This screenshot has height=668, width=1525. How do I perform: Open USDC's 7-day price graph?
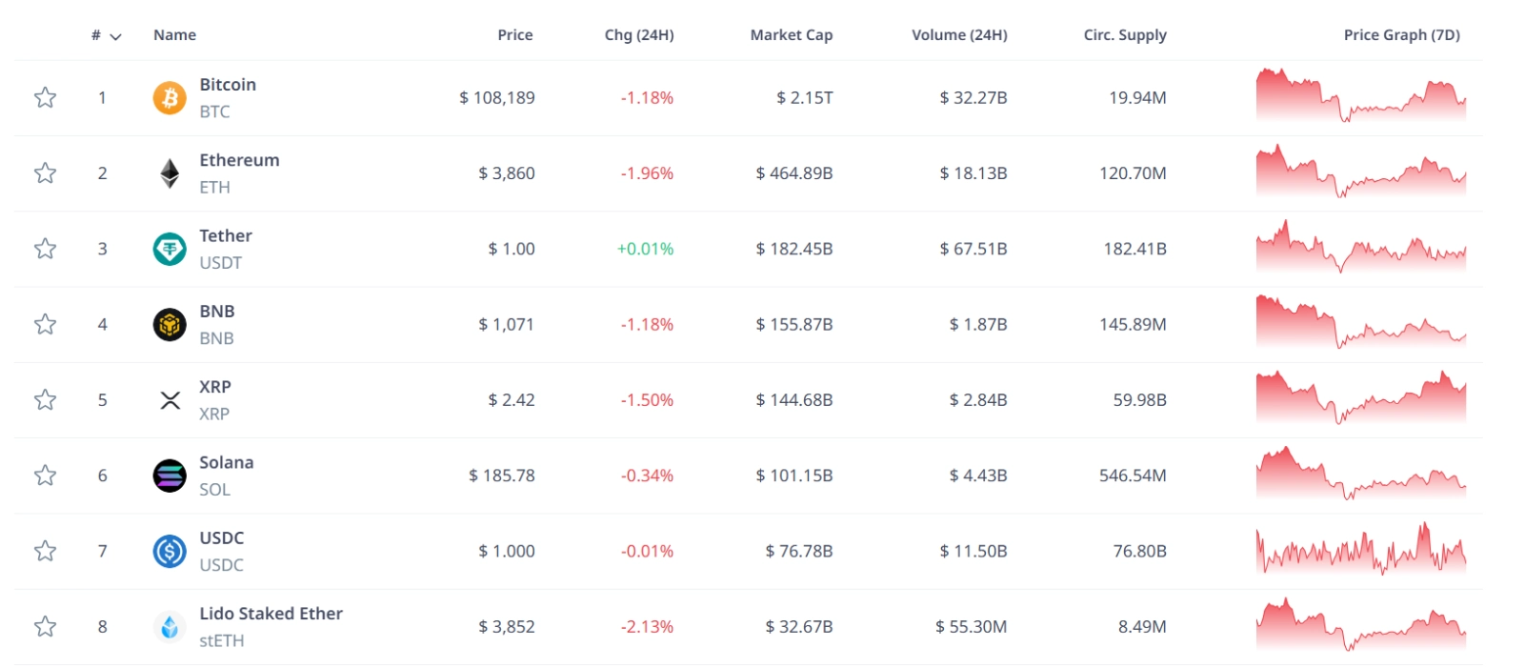click(1360, 550)
